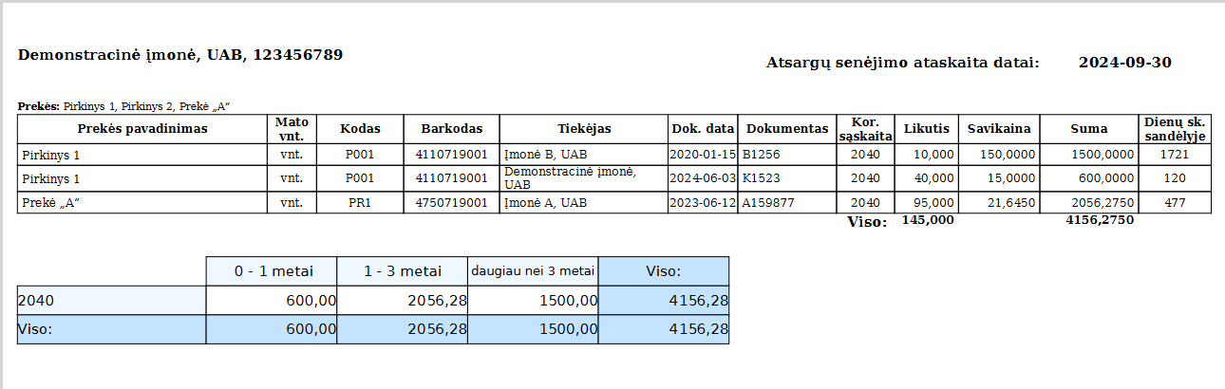Image resolution: width=1225 pixels, height=389 pixels.
Task: Click the PR1 product code cell
Action: click(x=359, y=203)
